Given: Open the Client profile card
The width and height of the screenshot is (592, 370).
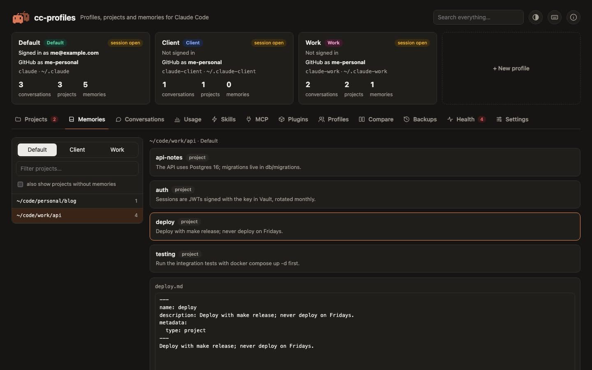Looking at the screenshot, I should click(x=224, y=68).
